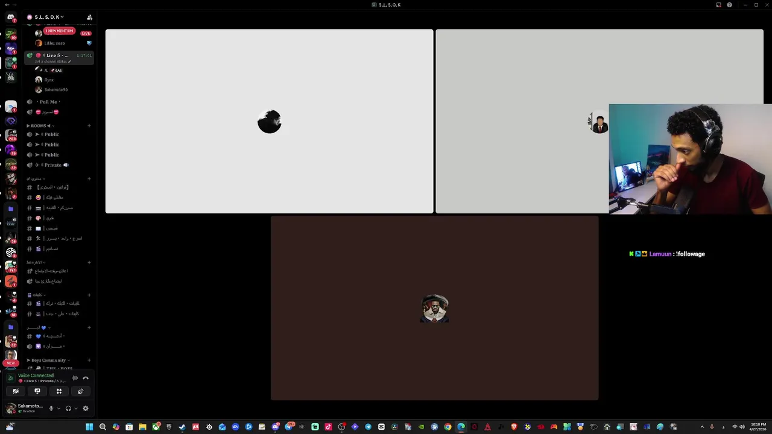Disconnect from voice using the hang-up icon
772x434 pixels.
(x=86, y=378)
